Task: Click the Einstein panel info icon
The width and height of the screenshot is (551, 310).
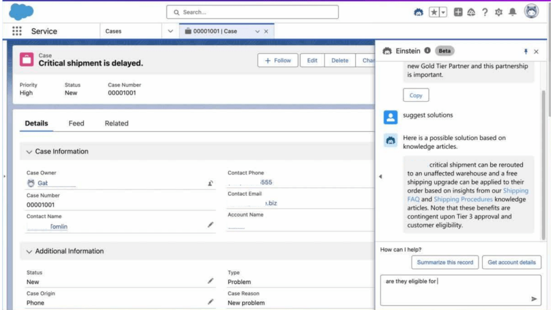Action: (427, 51)
